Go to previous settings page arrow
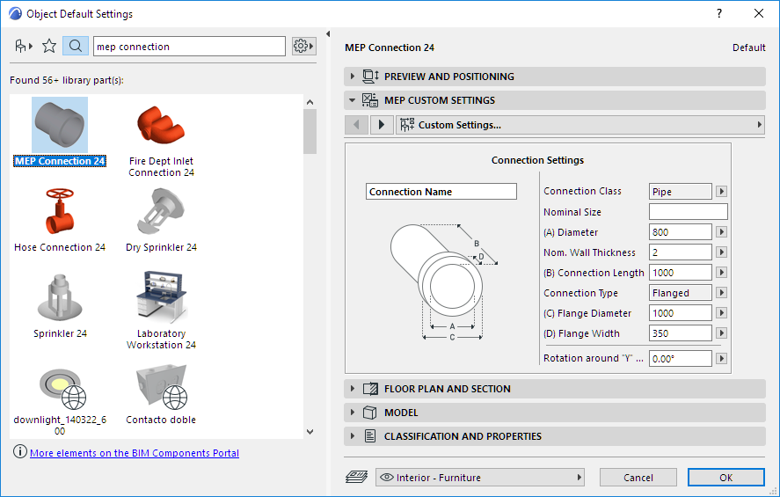This screenshot has width=780, height=497. click(357, 125)
